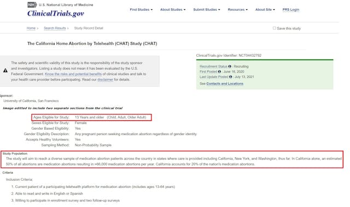Expand the Resources dropdown menu
This screenshot has width=350, height=207.
(237, 10)
